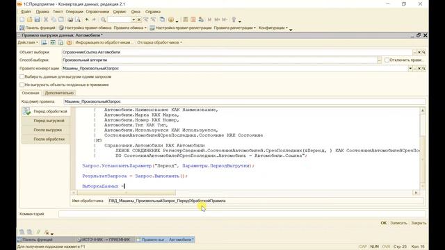445x250 pixels.
Task: Click the ellipsis button of Способ выборки
Action: (379, 60)
